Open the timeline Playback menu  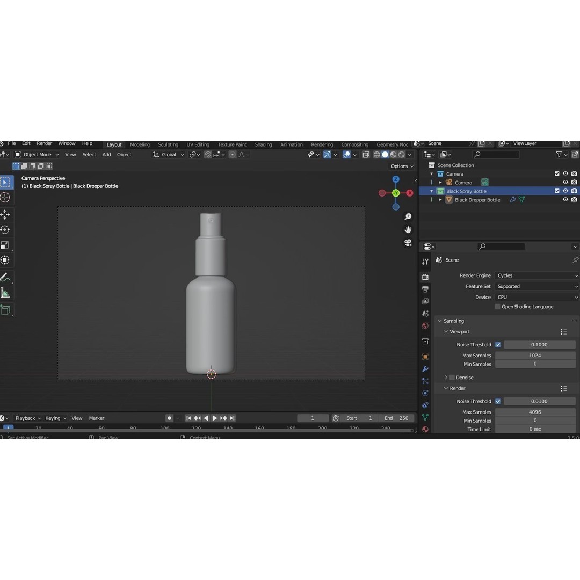pos(28,418)
